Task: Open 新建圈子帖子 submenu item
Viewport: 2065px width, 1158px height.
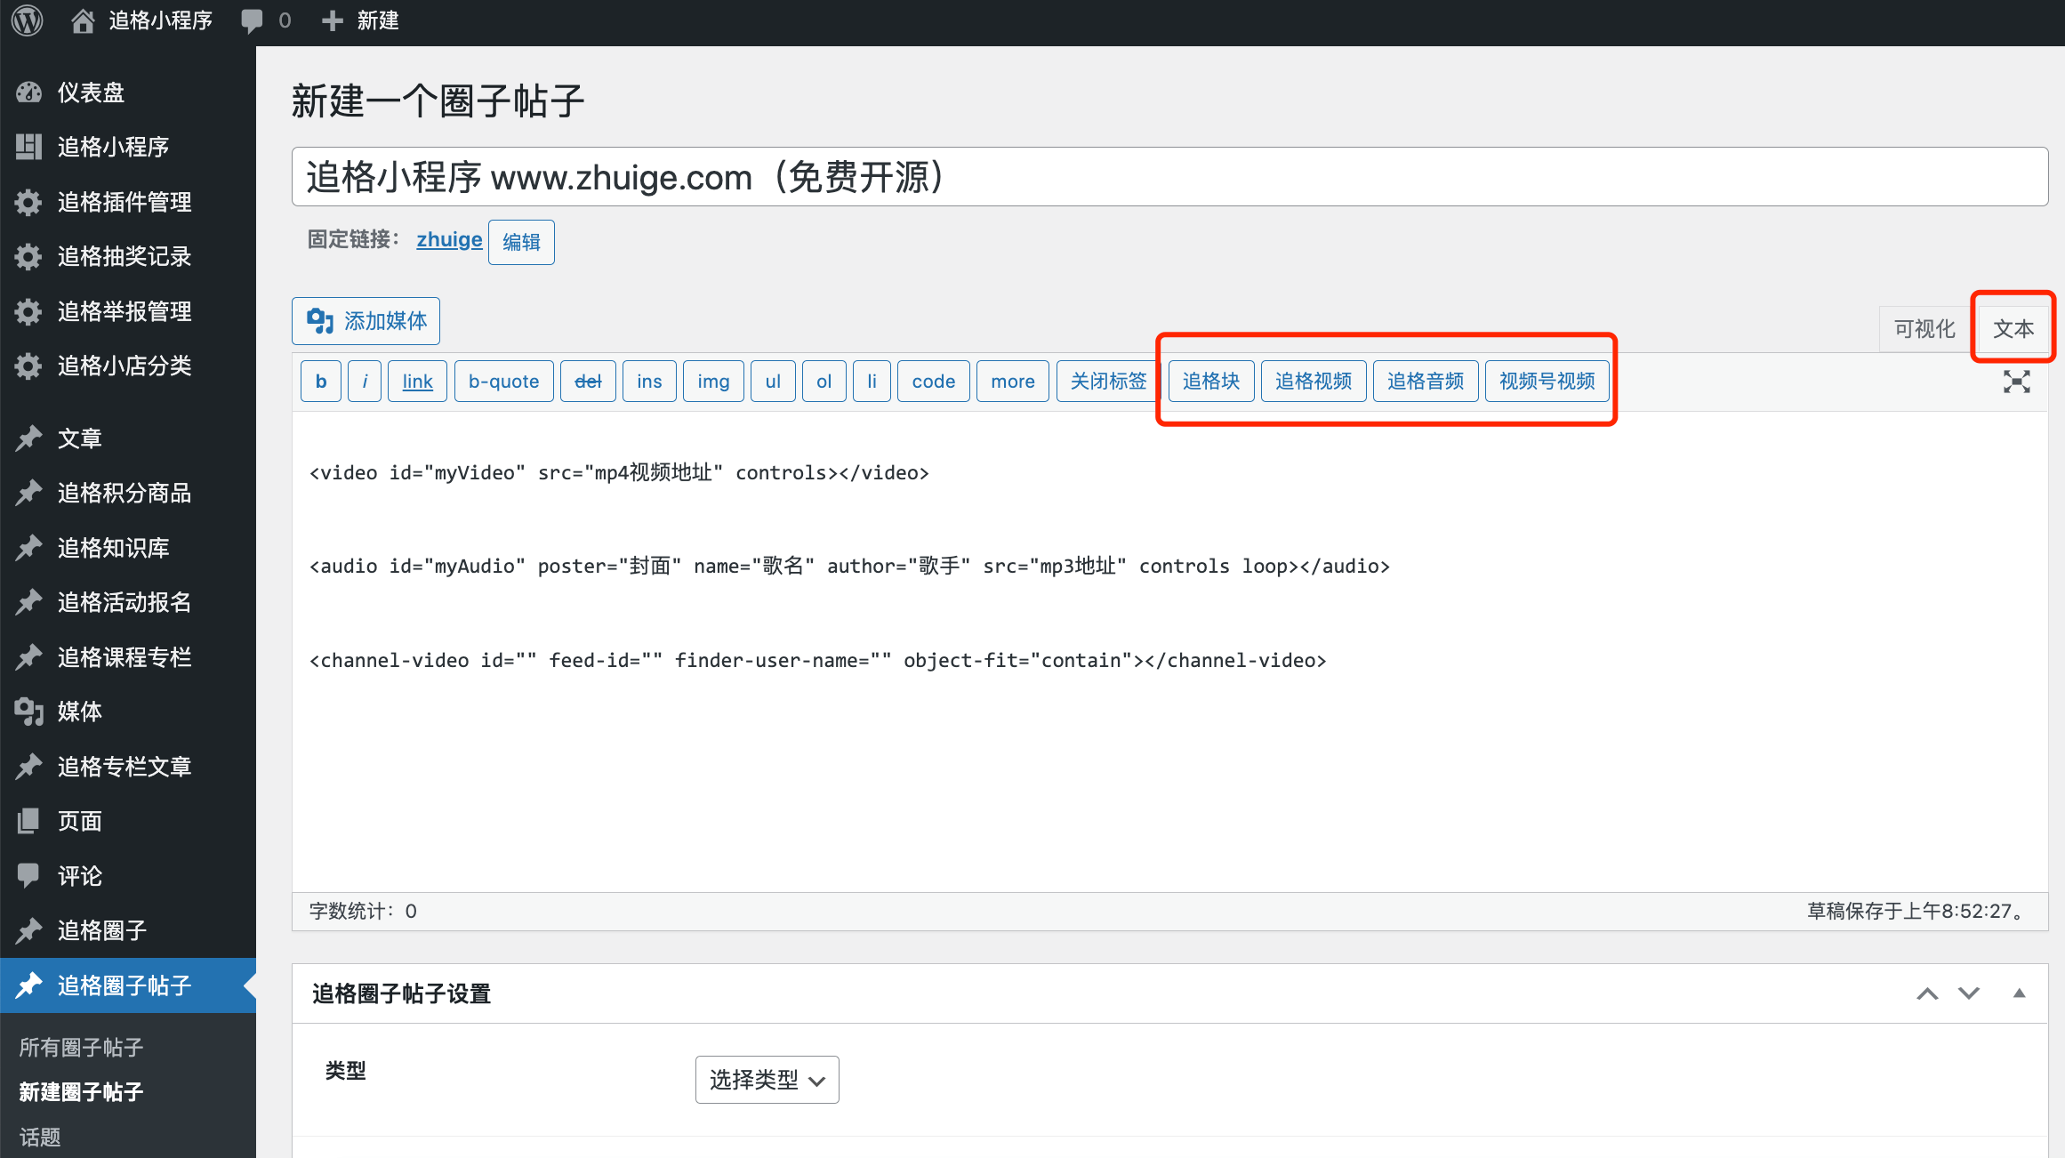Action: click(82, 1092)
